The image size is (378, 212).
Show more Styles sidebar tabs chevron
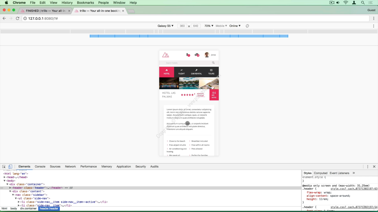click(x=354, y=173)
